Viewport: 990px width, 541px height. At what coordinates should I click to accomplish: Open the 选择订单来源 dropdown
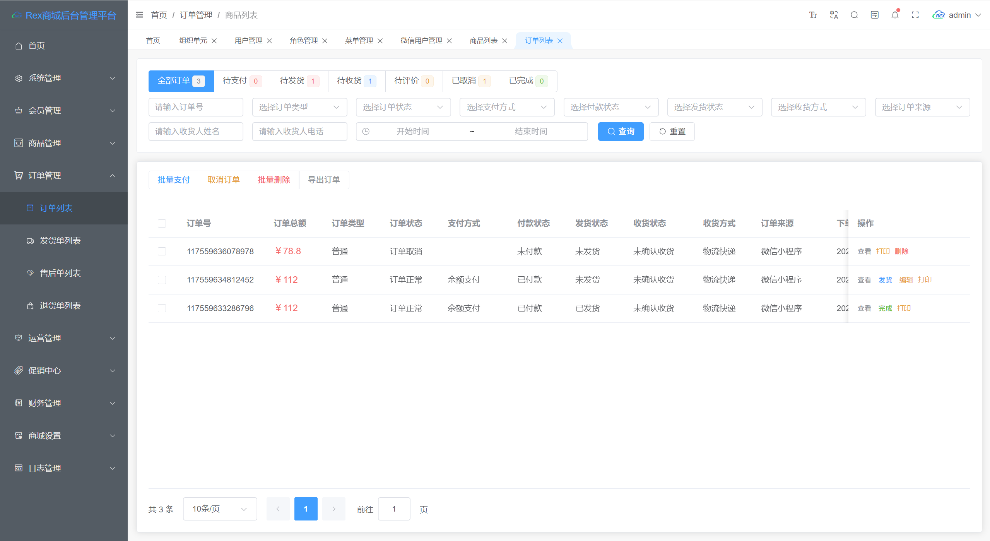922,107
